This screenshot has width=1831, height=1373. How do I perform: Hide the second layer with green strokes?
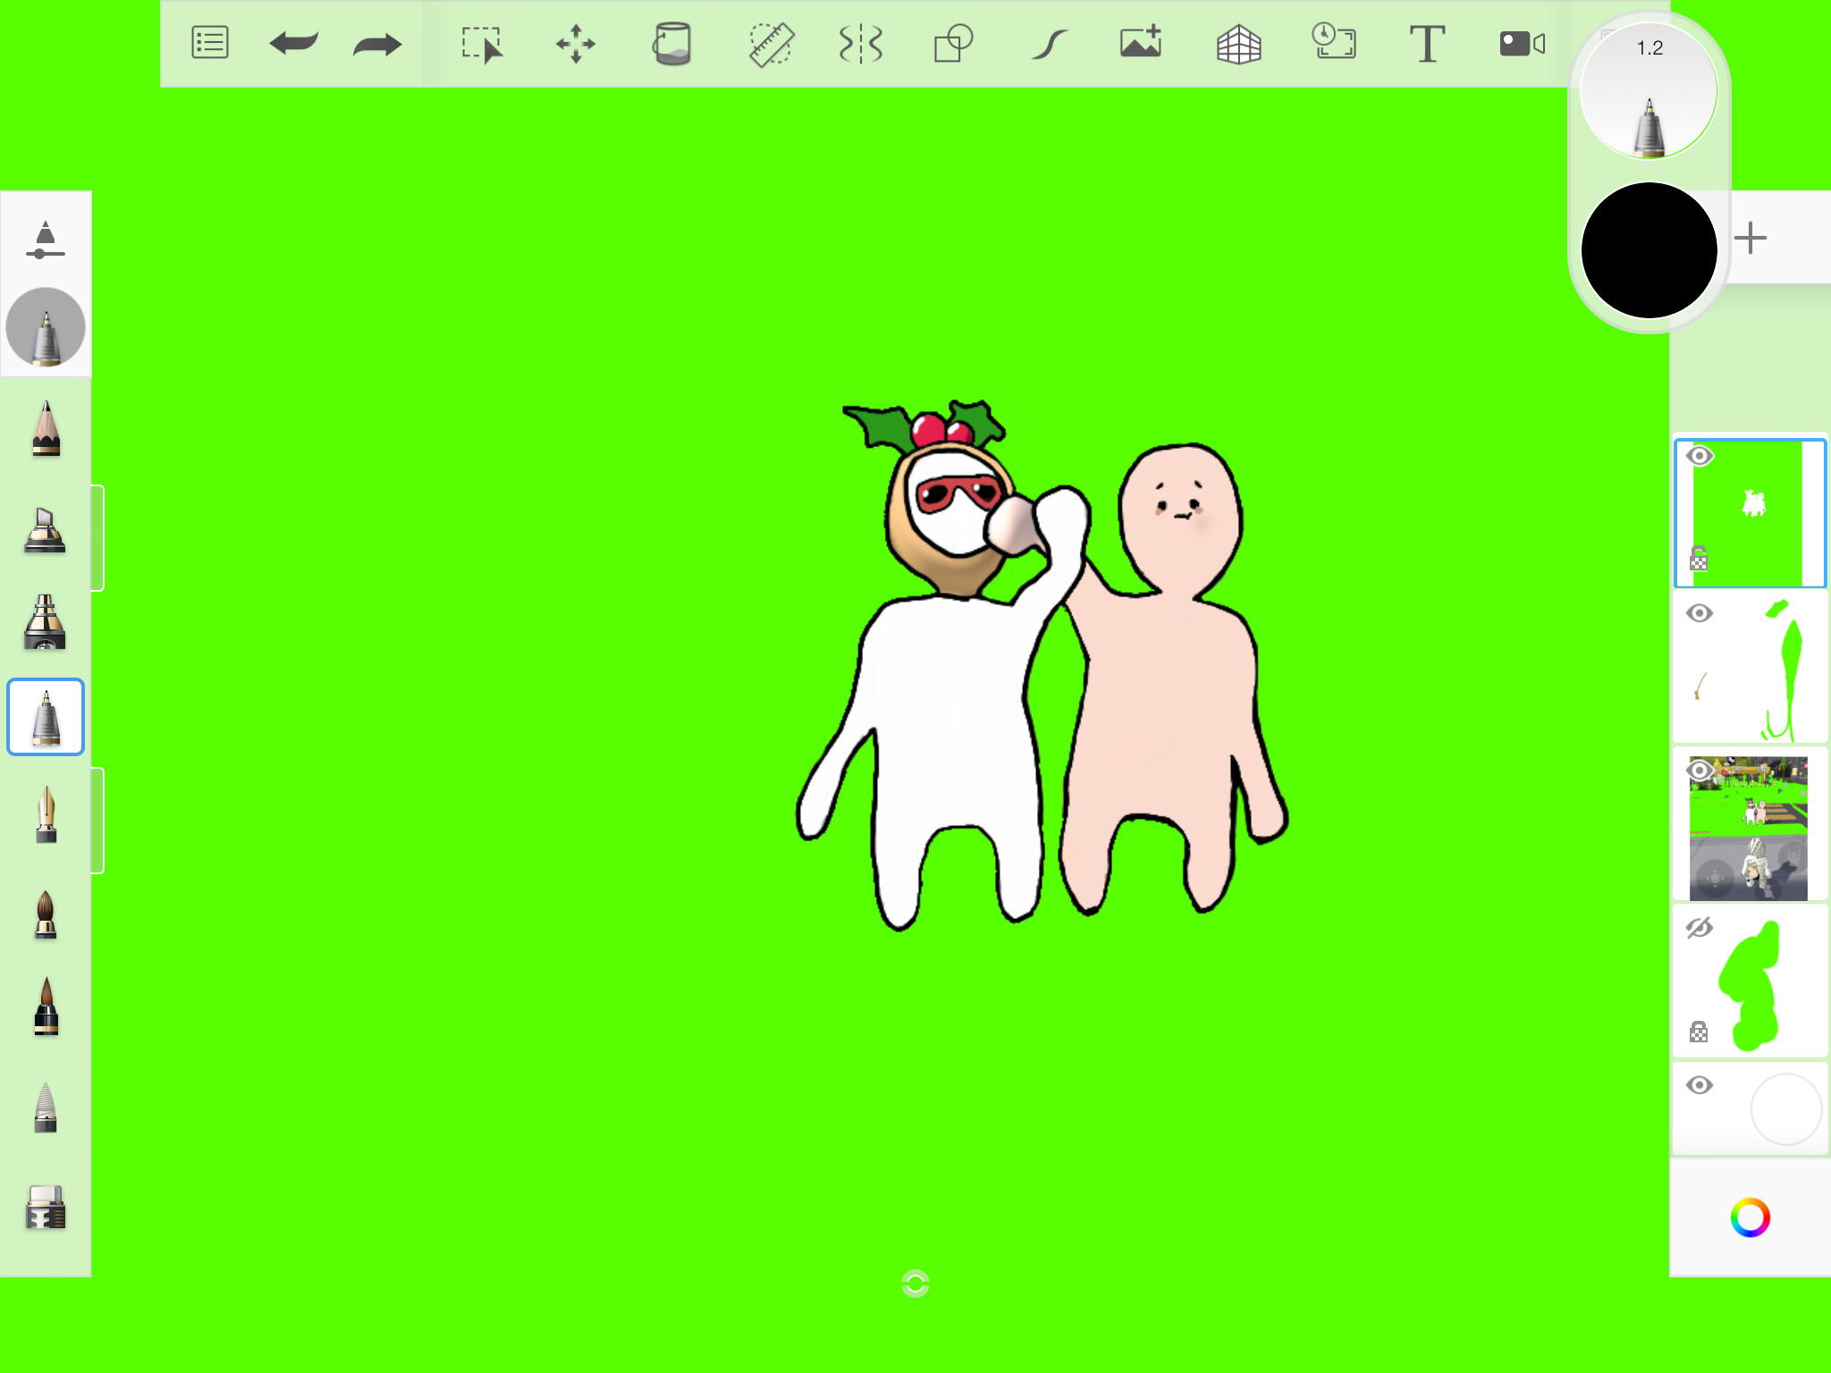pyautogui.click(x=1700, y=613)
